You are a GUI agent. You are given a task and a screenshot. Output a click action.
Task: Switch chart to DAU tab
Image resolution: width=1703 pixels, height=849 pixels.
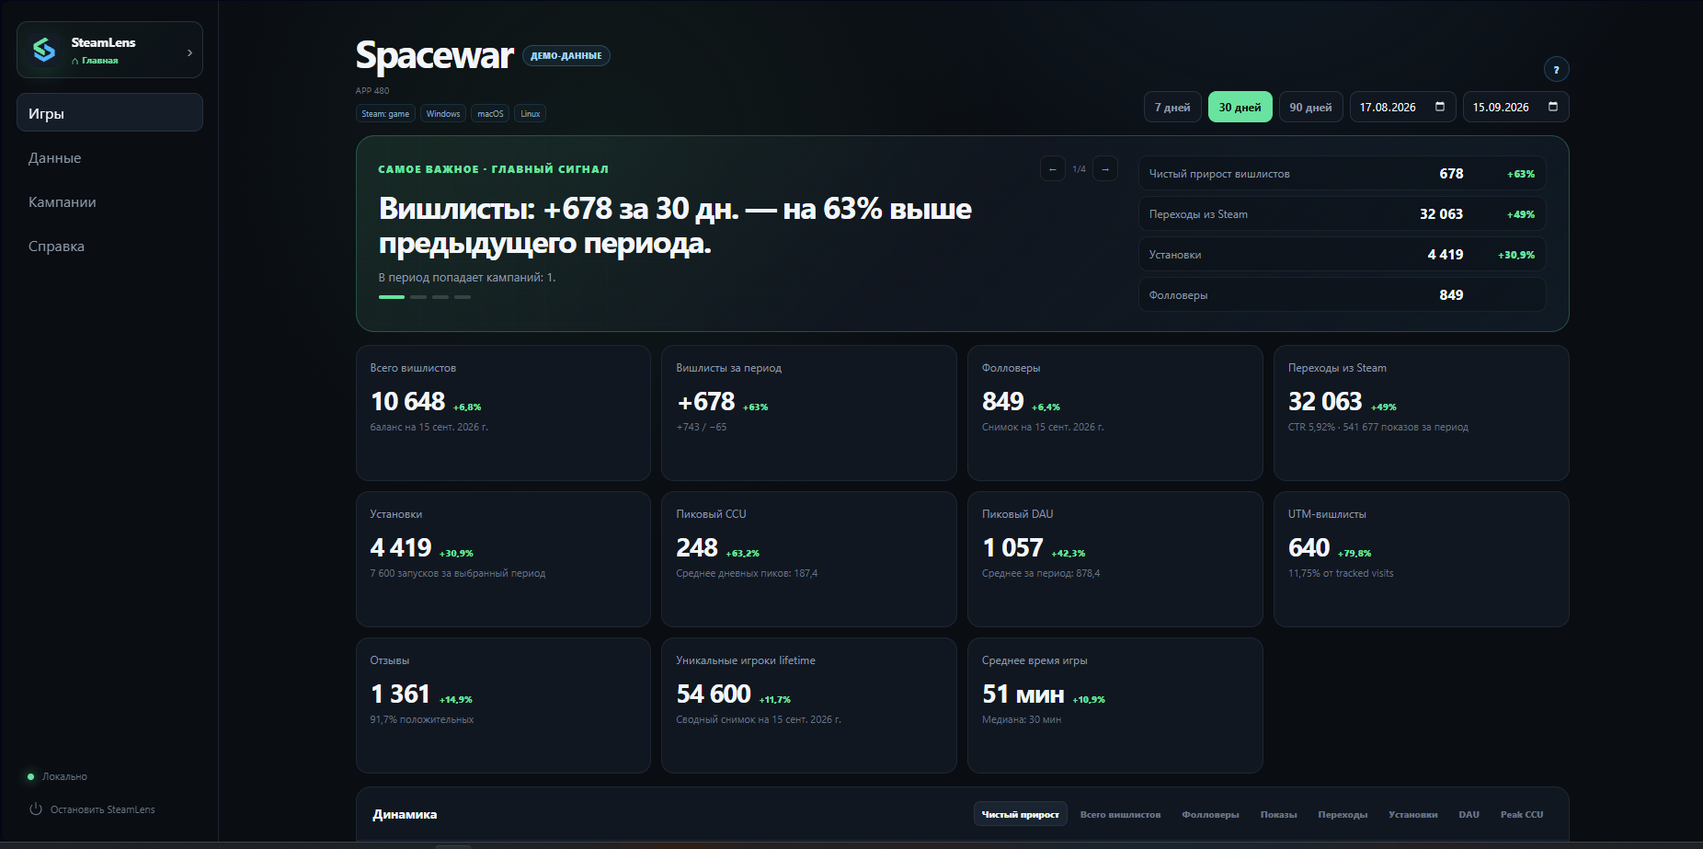(x=1469, y=814)
